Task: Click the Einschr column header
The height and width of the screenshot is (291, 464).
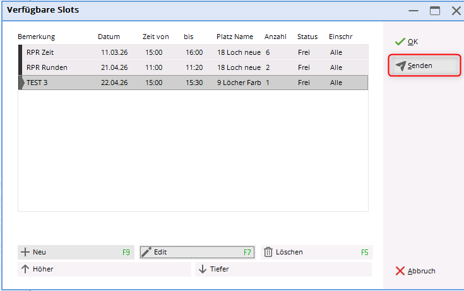Action: point(341,37)
